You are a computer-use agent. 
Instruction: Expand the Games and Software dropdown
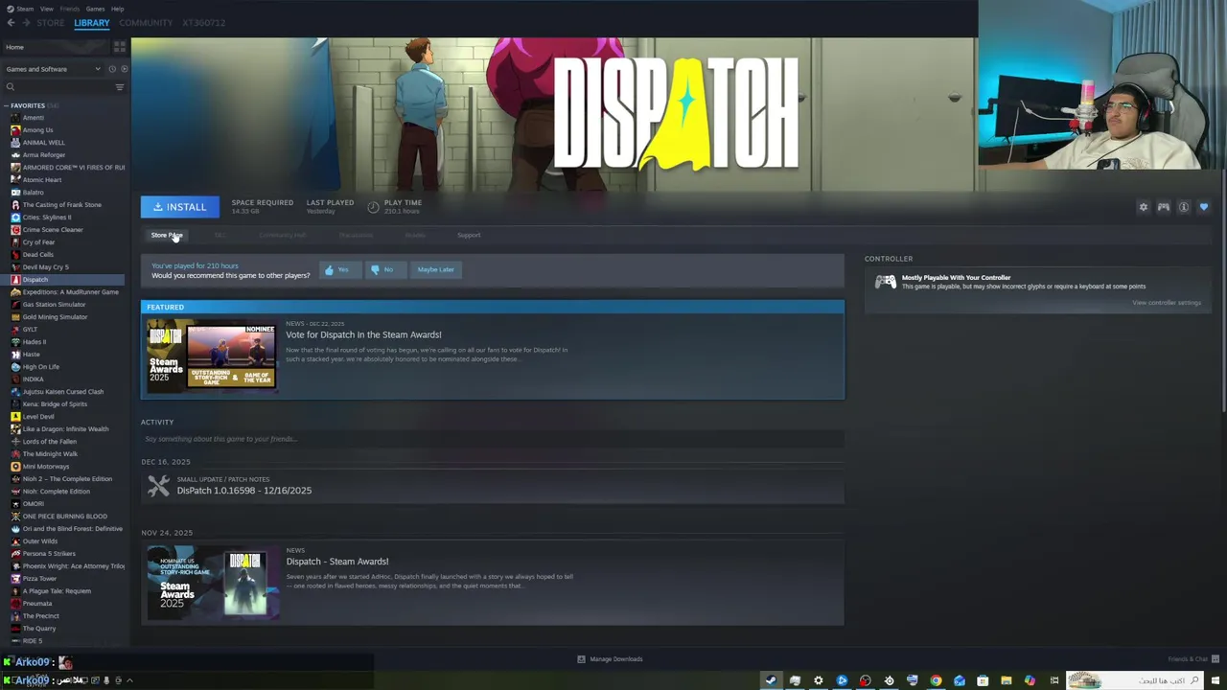[53, 69]
